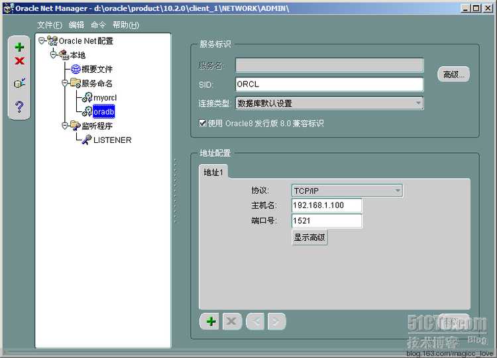
Task: Click the dotted splitter handle between panels
Action: click(x=176, y=191)
